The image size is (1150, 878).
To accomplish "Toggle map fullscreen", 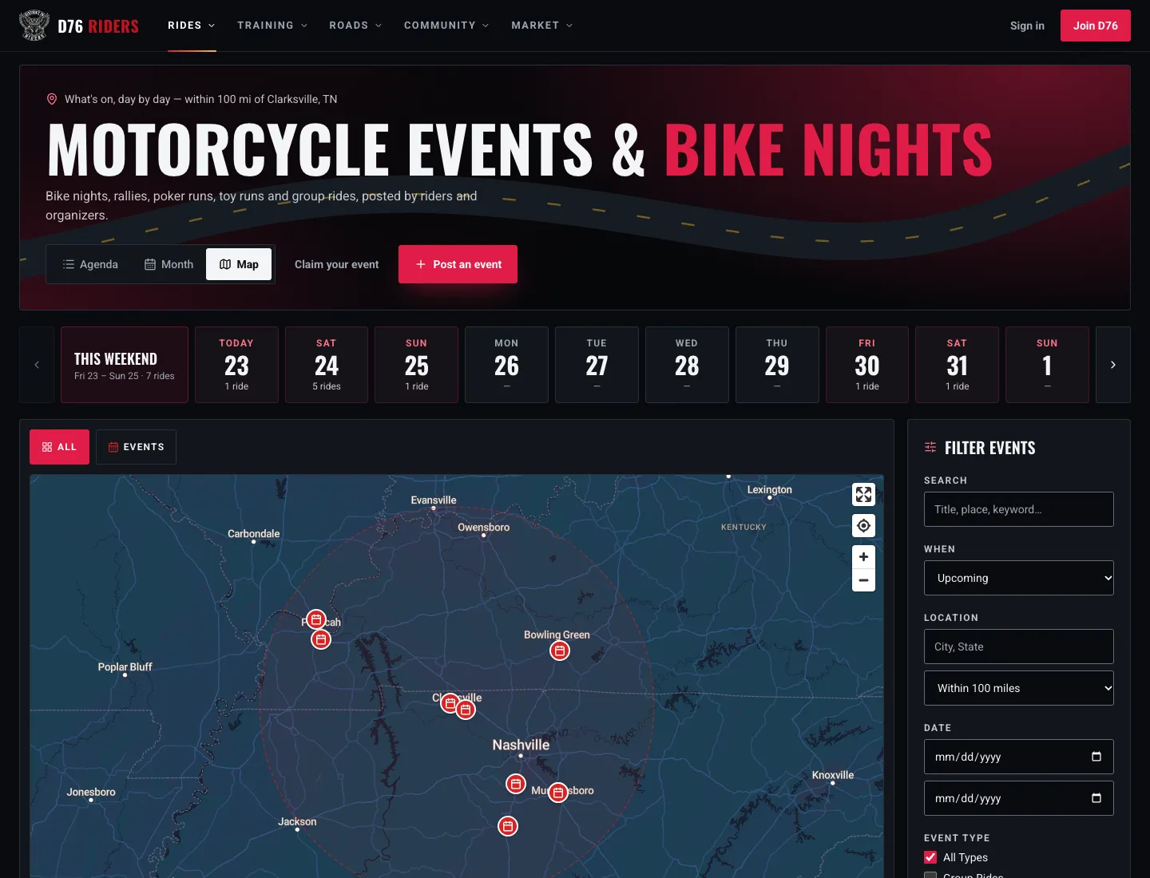I will 863,495.
